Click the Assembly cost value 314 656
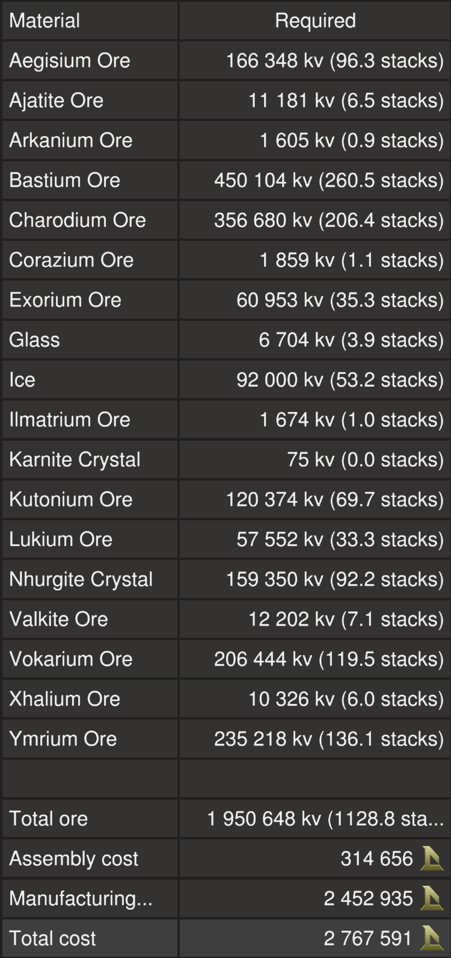Screen dimensions: 451x958 376,859
